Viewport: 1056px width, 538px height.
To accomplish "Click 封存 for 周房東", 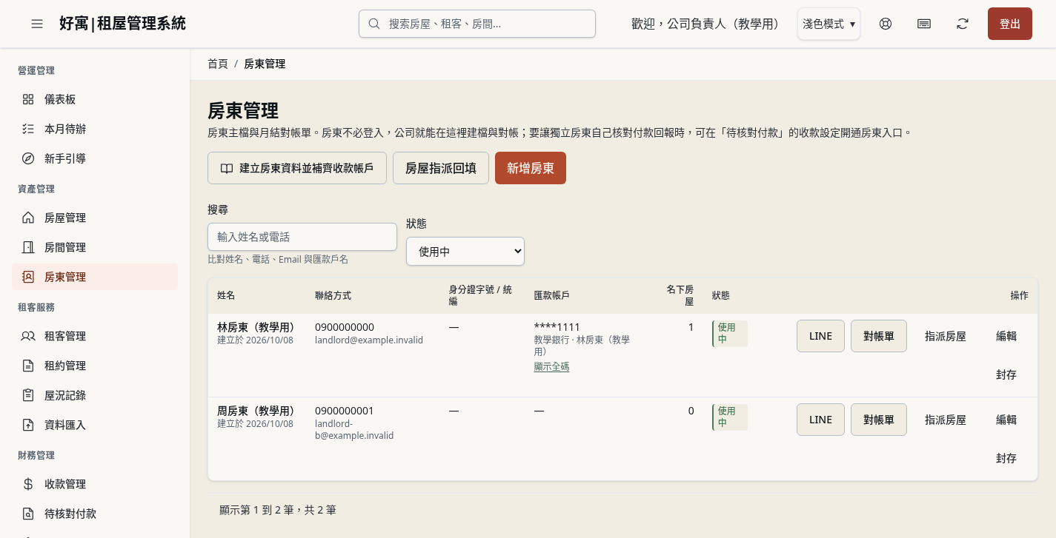I will (x=1006, y=458).
